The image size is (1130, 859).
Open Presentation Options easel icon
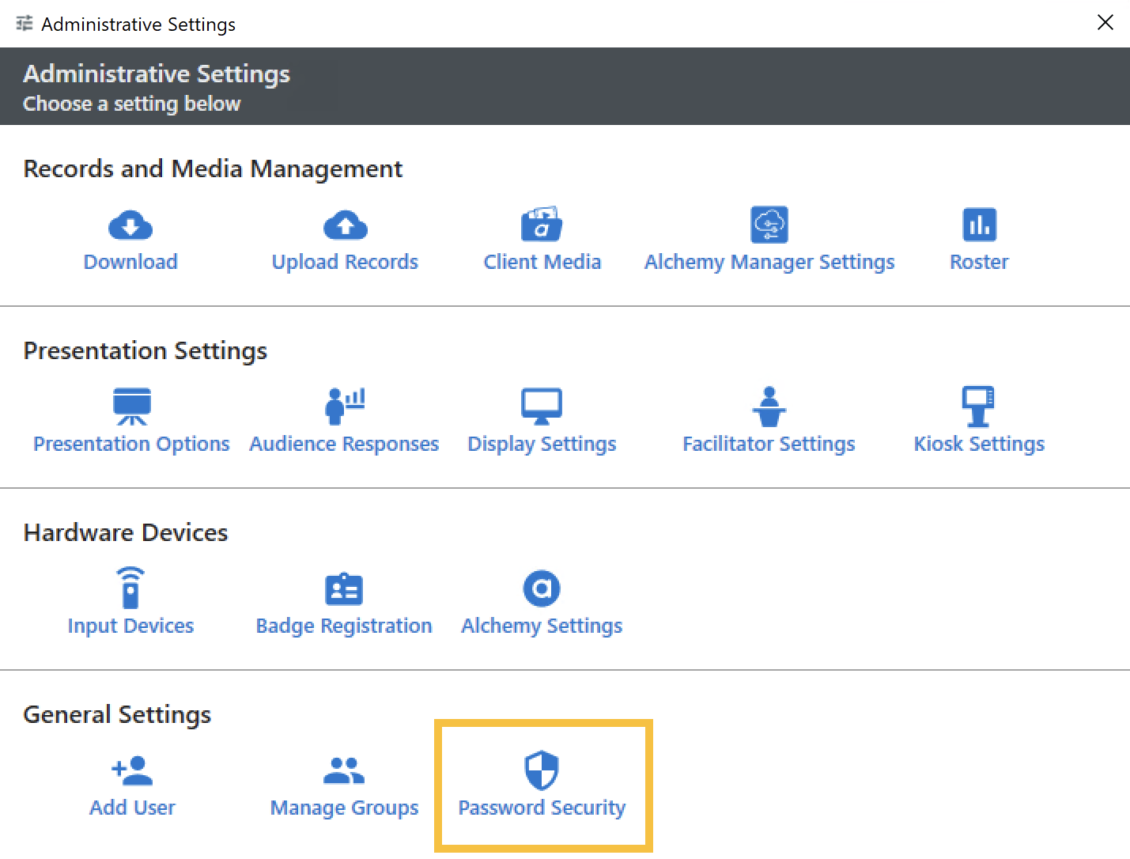131,407
